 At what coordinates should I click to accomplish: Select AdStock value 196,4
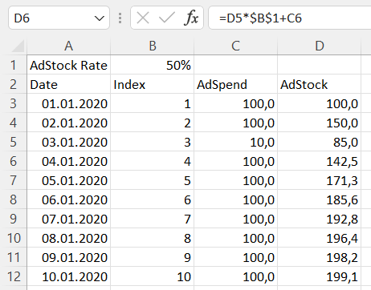(320, 238)
